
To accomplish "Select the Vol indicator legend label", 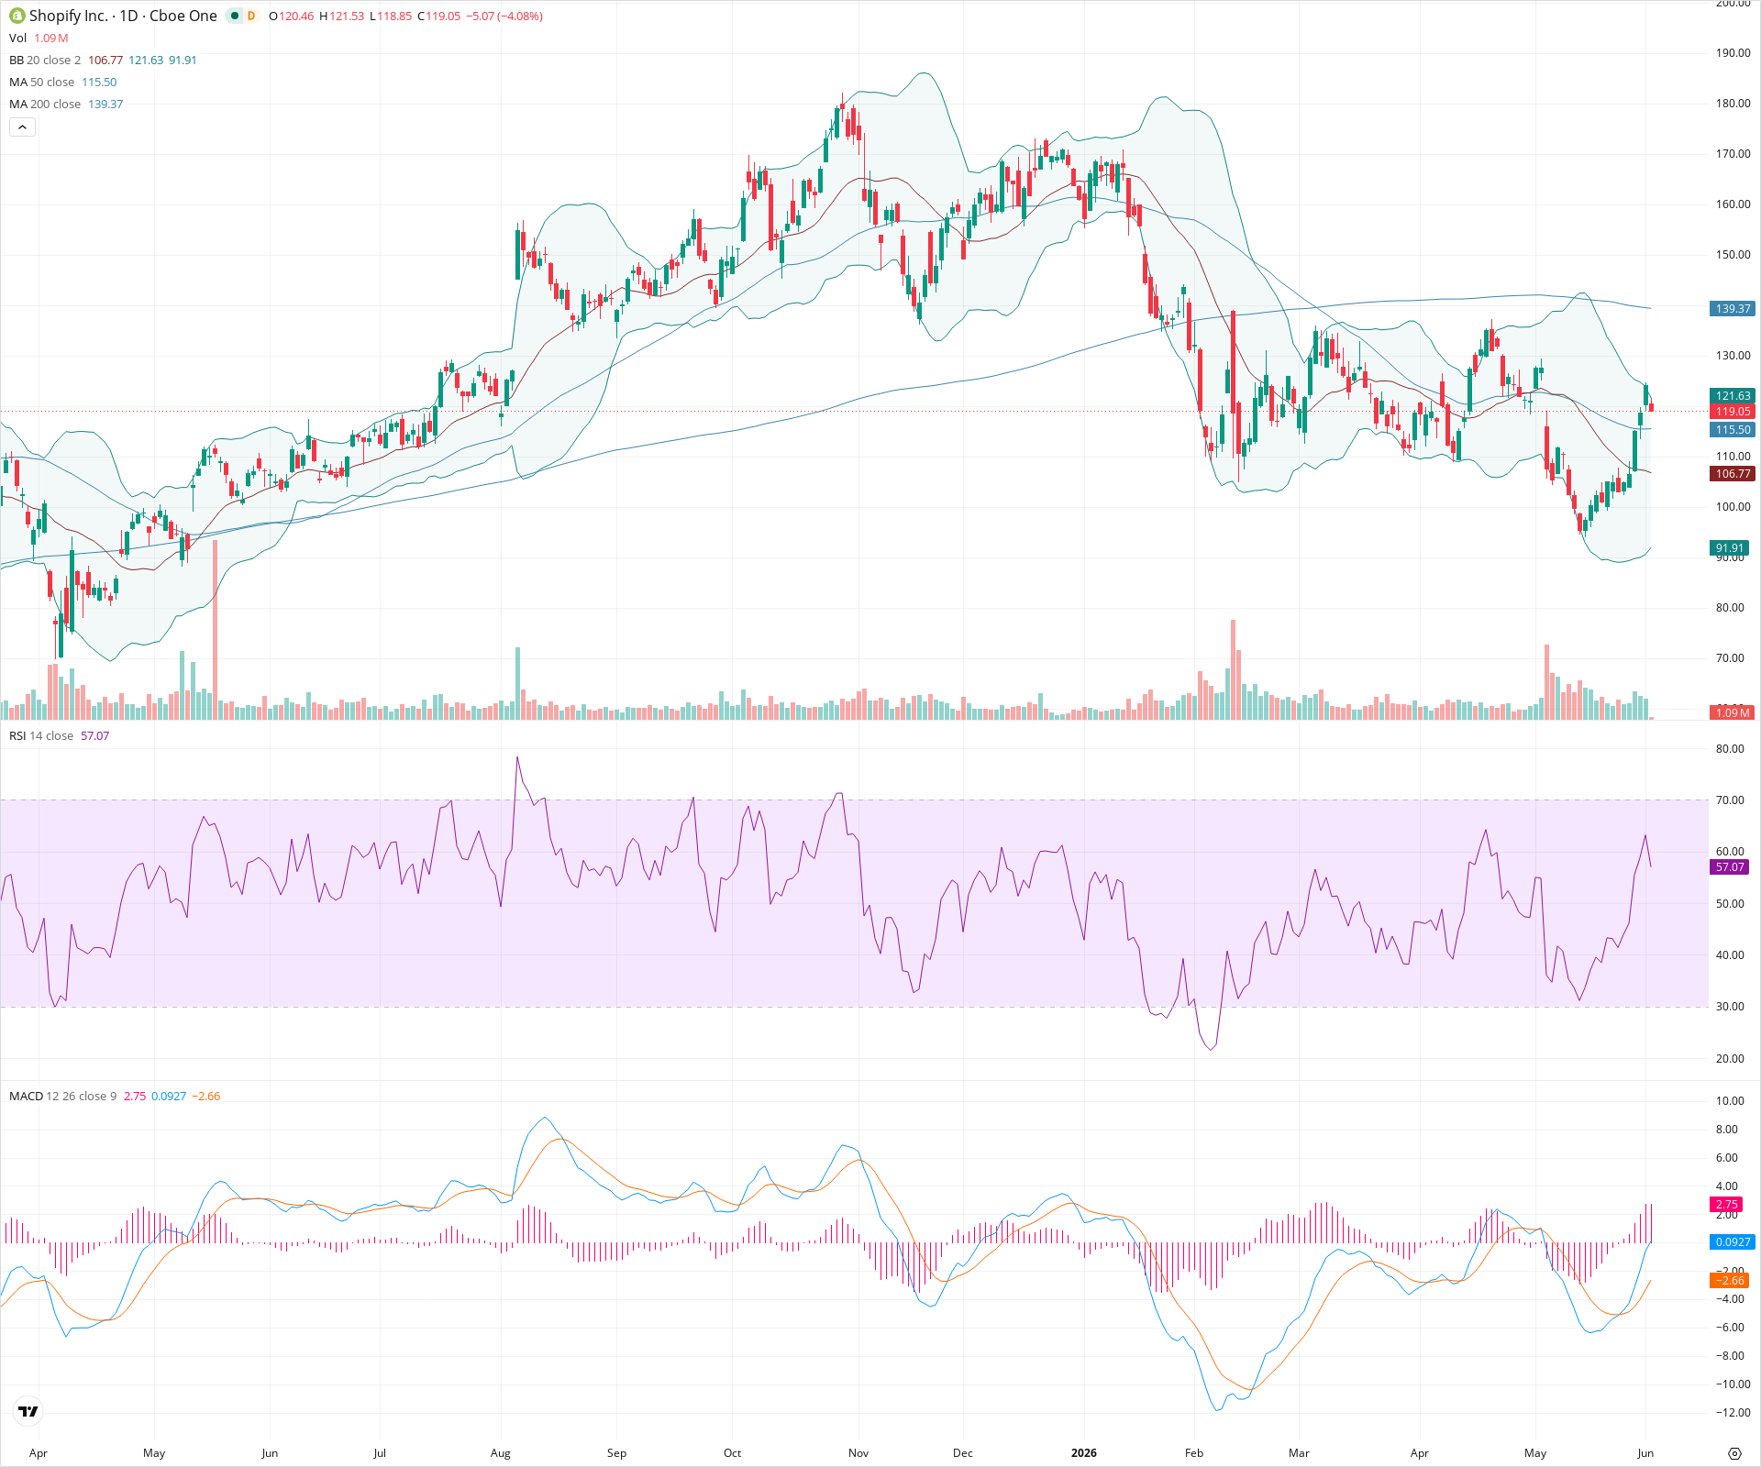I will [18, 38].
